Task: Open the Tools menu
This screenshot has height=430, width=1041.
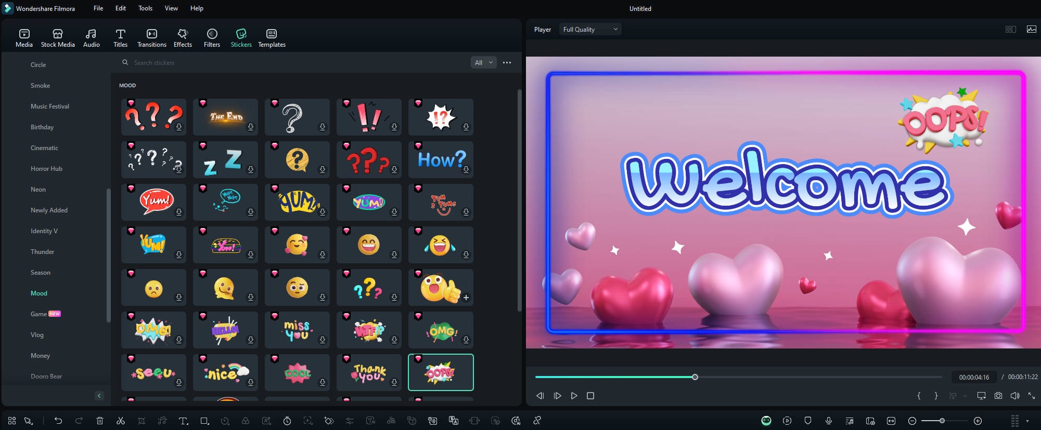Action: 145,8
